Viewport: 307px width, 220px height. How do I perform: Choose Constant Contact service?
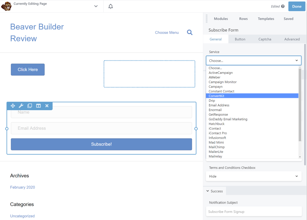click(x=252, y=91)
